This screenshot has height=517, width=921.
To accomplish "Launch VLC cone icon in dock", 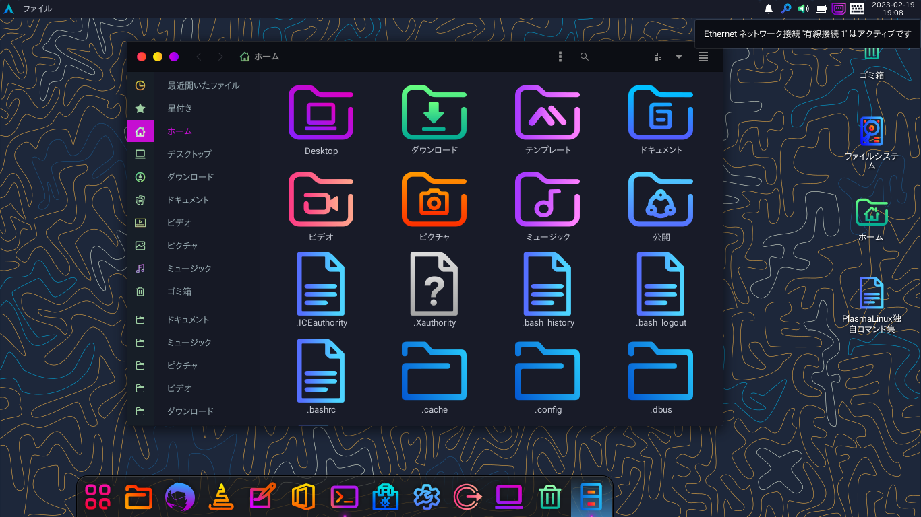I will pos(221,497).
